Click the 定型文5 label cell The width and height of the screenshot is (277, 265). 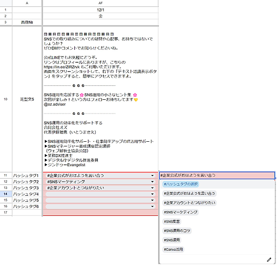tap(27, 99)
